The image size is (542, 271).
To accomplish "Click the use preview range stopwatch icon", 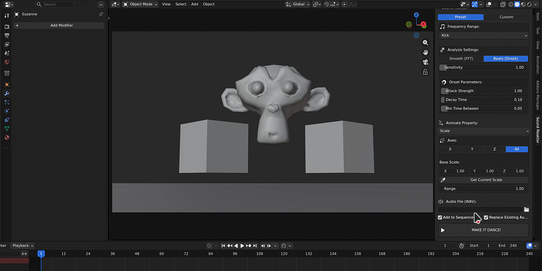I will click(x=461, y=246).
